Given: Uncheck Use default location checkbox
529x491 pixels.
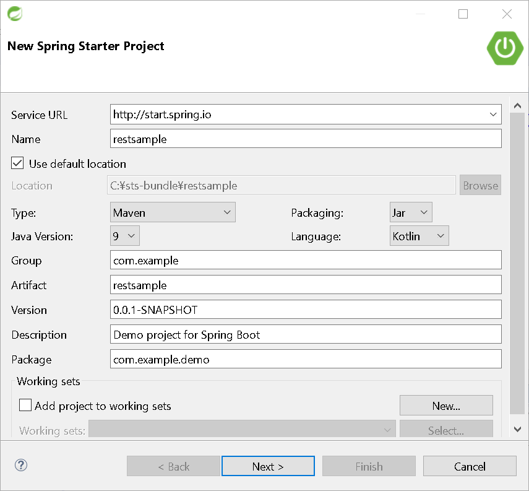Looking at the screenshot, I should click(17, 163).
